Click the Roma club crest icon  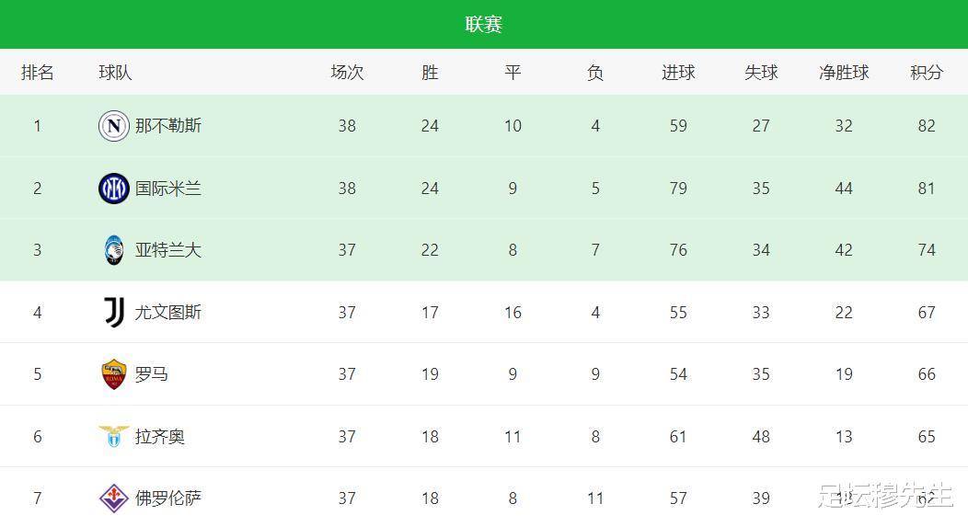click(x=113, y=374)
